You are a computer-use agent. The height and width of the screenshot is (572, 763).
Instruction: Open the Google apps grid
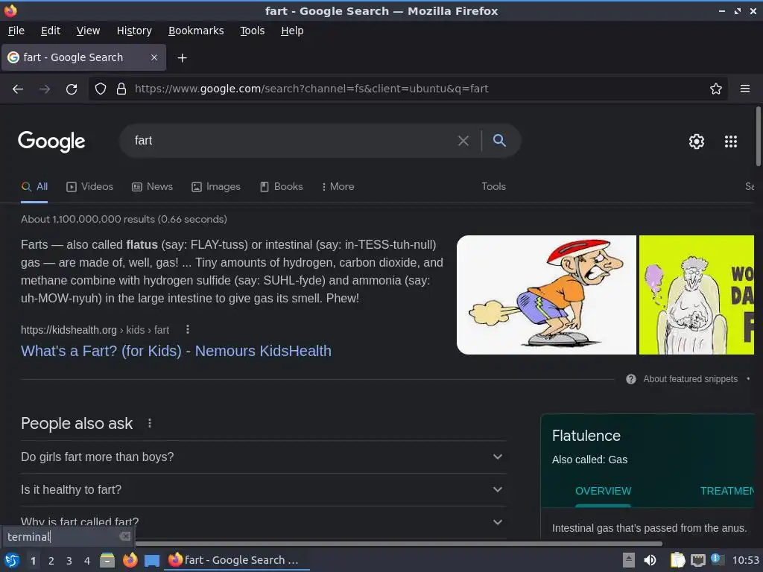click(x=731, y=142)
